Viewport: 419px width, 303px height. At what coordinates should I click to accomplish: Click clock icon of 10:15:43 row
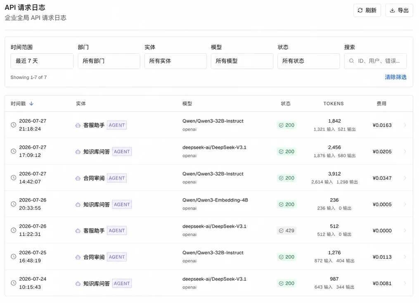[x=13, y=283]
